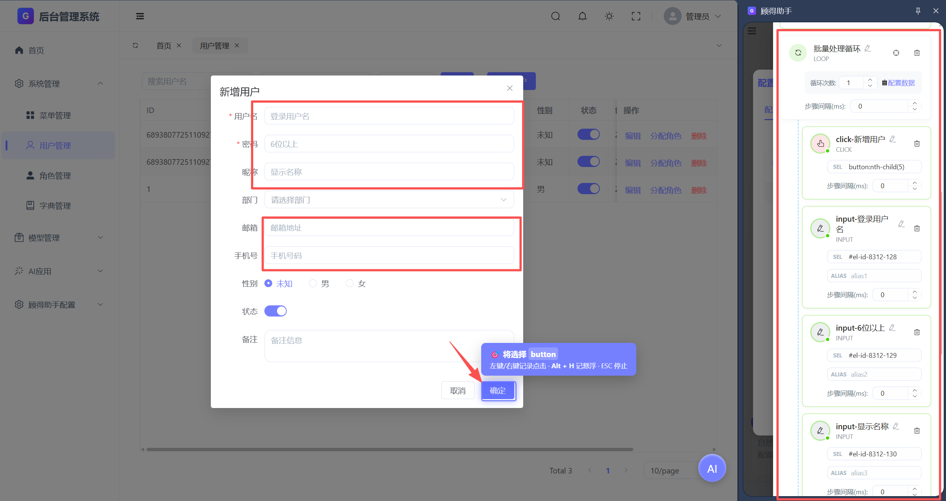Select the 男 gender radio button
Screen dimensions: 946x501
point(313,283)
